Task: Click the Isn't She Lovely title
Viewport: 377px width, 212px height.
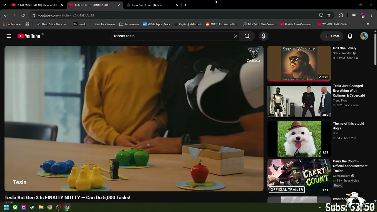Action: (x=345, y=48)
